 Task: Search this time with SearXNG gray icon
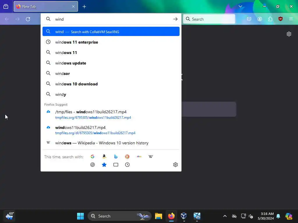(93, 165)
